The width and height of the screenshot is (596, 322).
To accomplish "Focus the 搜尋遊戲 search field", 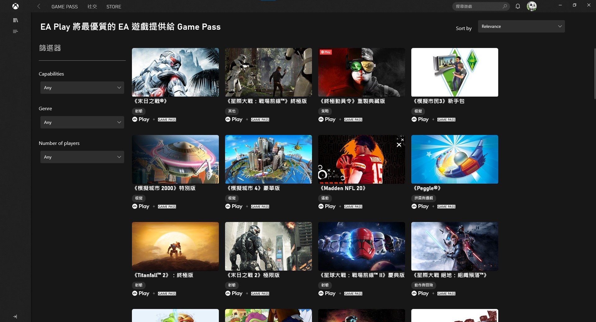I will click(x=481, y=6).
